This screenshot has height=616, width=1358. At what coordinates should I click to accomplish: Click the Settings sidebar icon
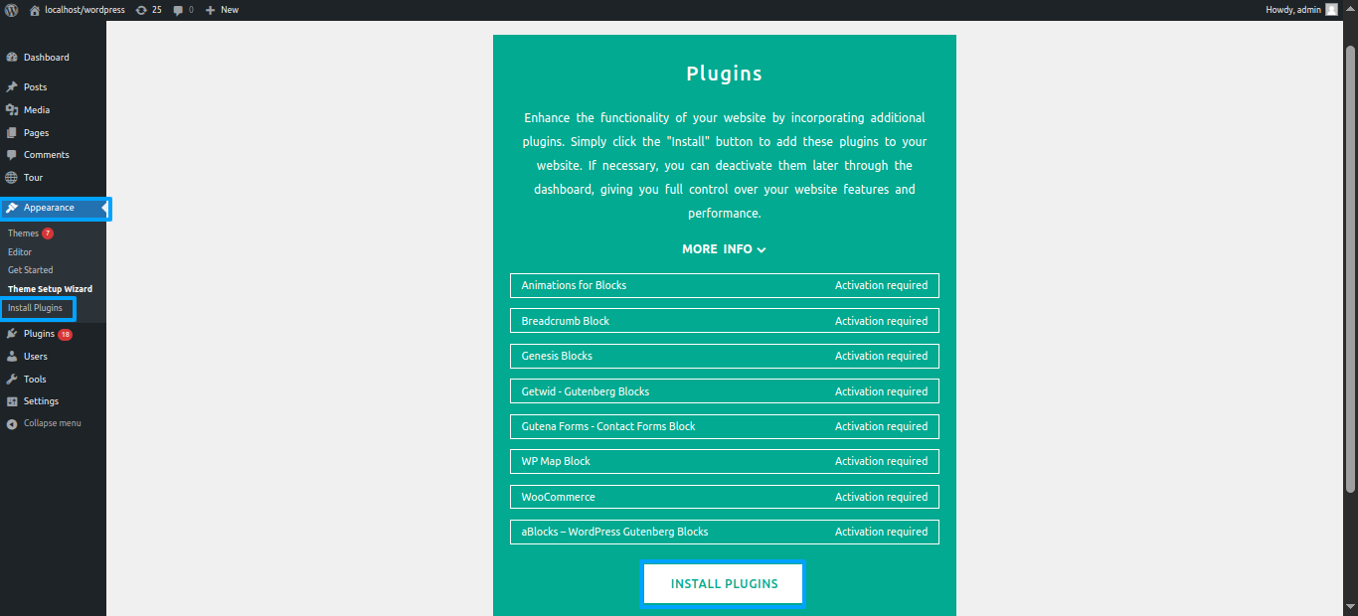pos(12,401)
